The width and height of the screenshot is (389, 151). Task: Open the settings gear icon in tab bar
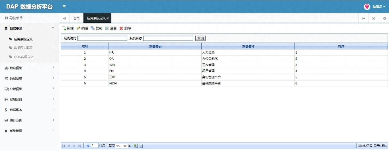coord(384,18)
